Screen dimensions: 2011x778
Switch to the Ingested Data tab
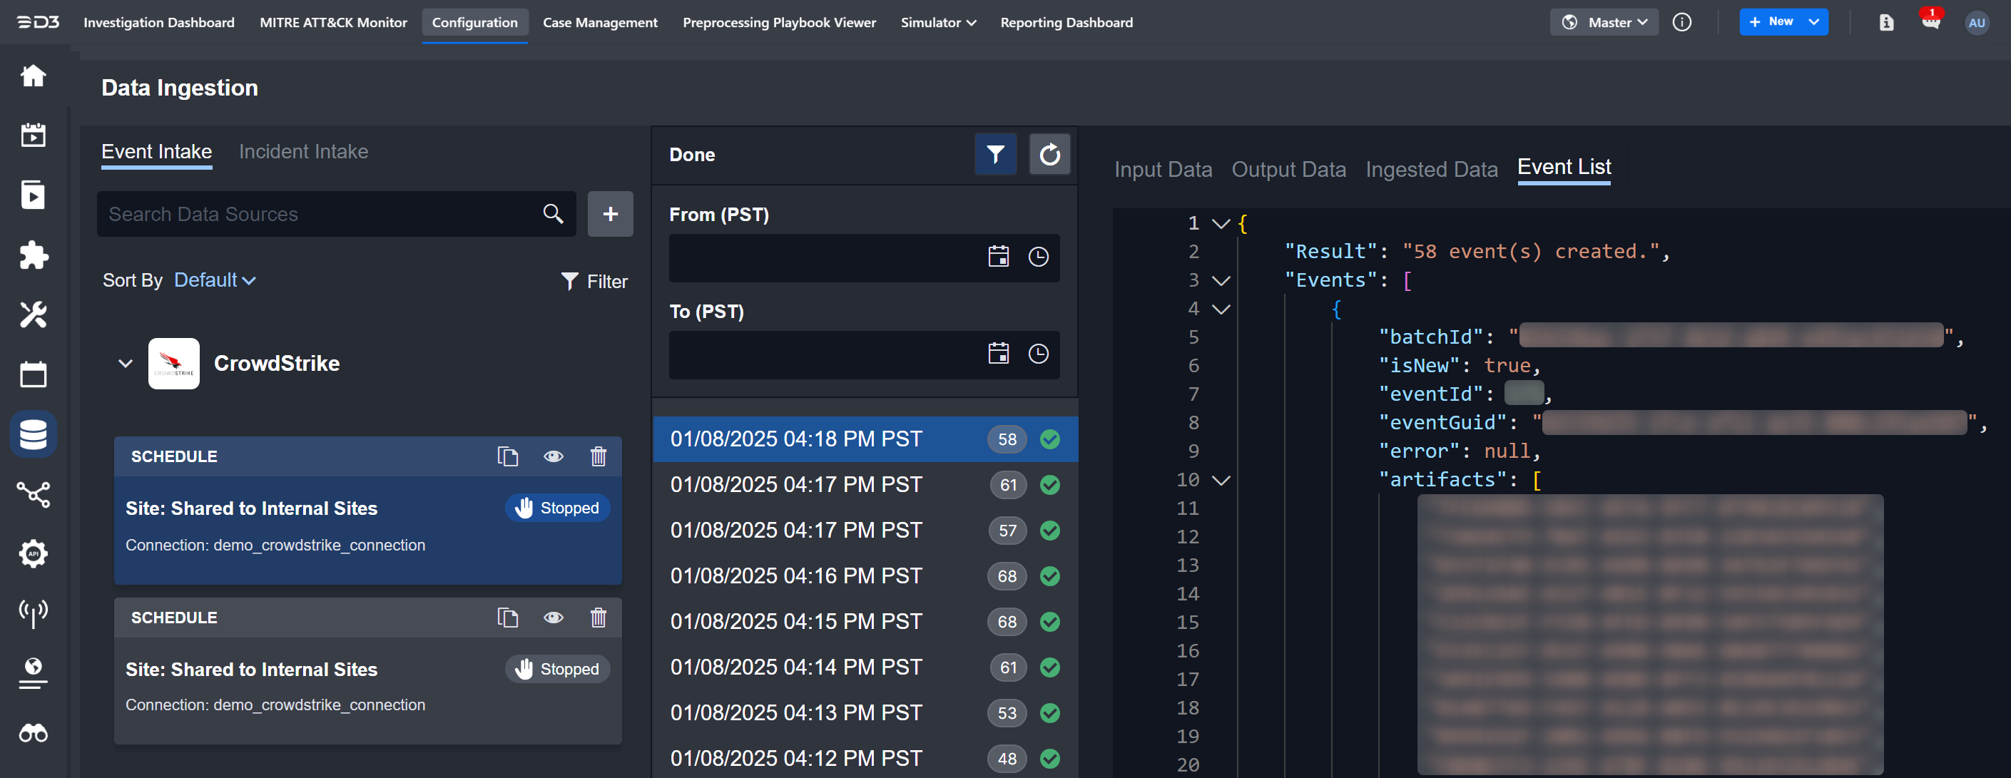pyautogui.click(x=1431, y=169)
